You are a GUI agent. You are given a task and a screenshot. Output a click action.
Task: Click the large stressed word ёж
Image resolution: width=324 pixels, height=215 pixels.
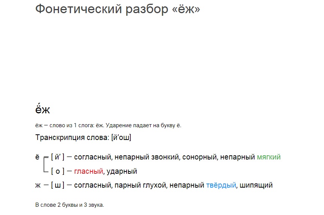click(x=42, y=109)
